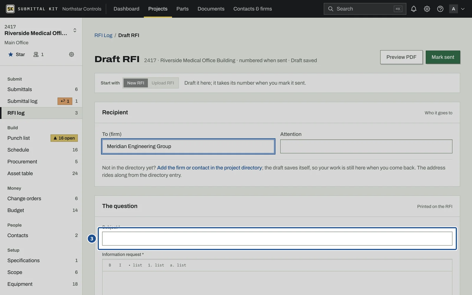Open Submittal log in the sidebar

(41, 101)
